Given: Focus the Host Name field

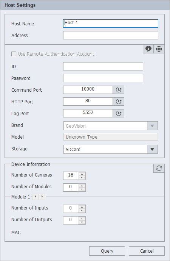Looking at the screenshot, I should [x=111, y=23].
